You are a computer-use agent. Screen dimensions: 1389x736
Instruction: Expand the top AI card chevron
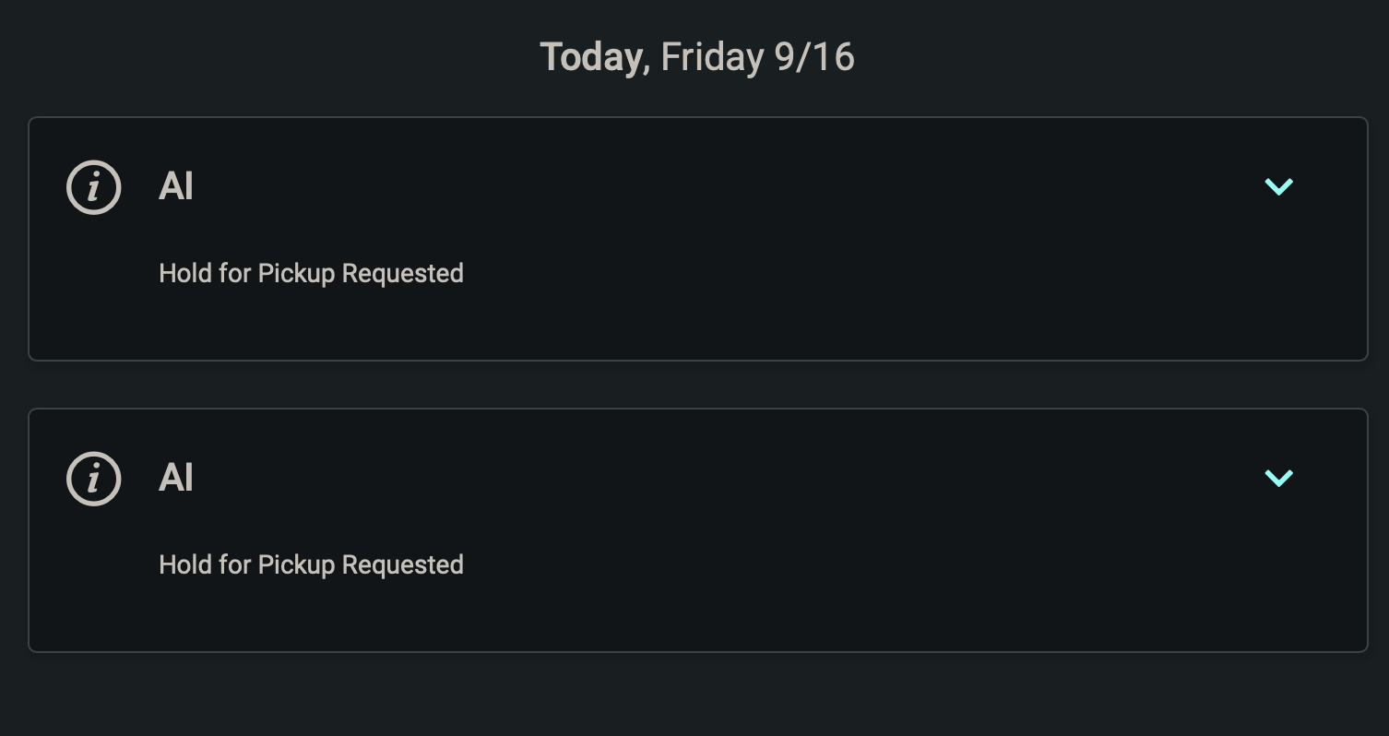1278,187
